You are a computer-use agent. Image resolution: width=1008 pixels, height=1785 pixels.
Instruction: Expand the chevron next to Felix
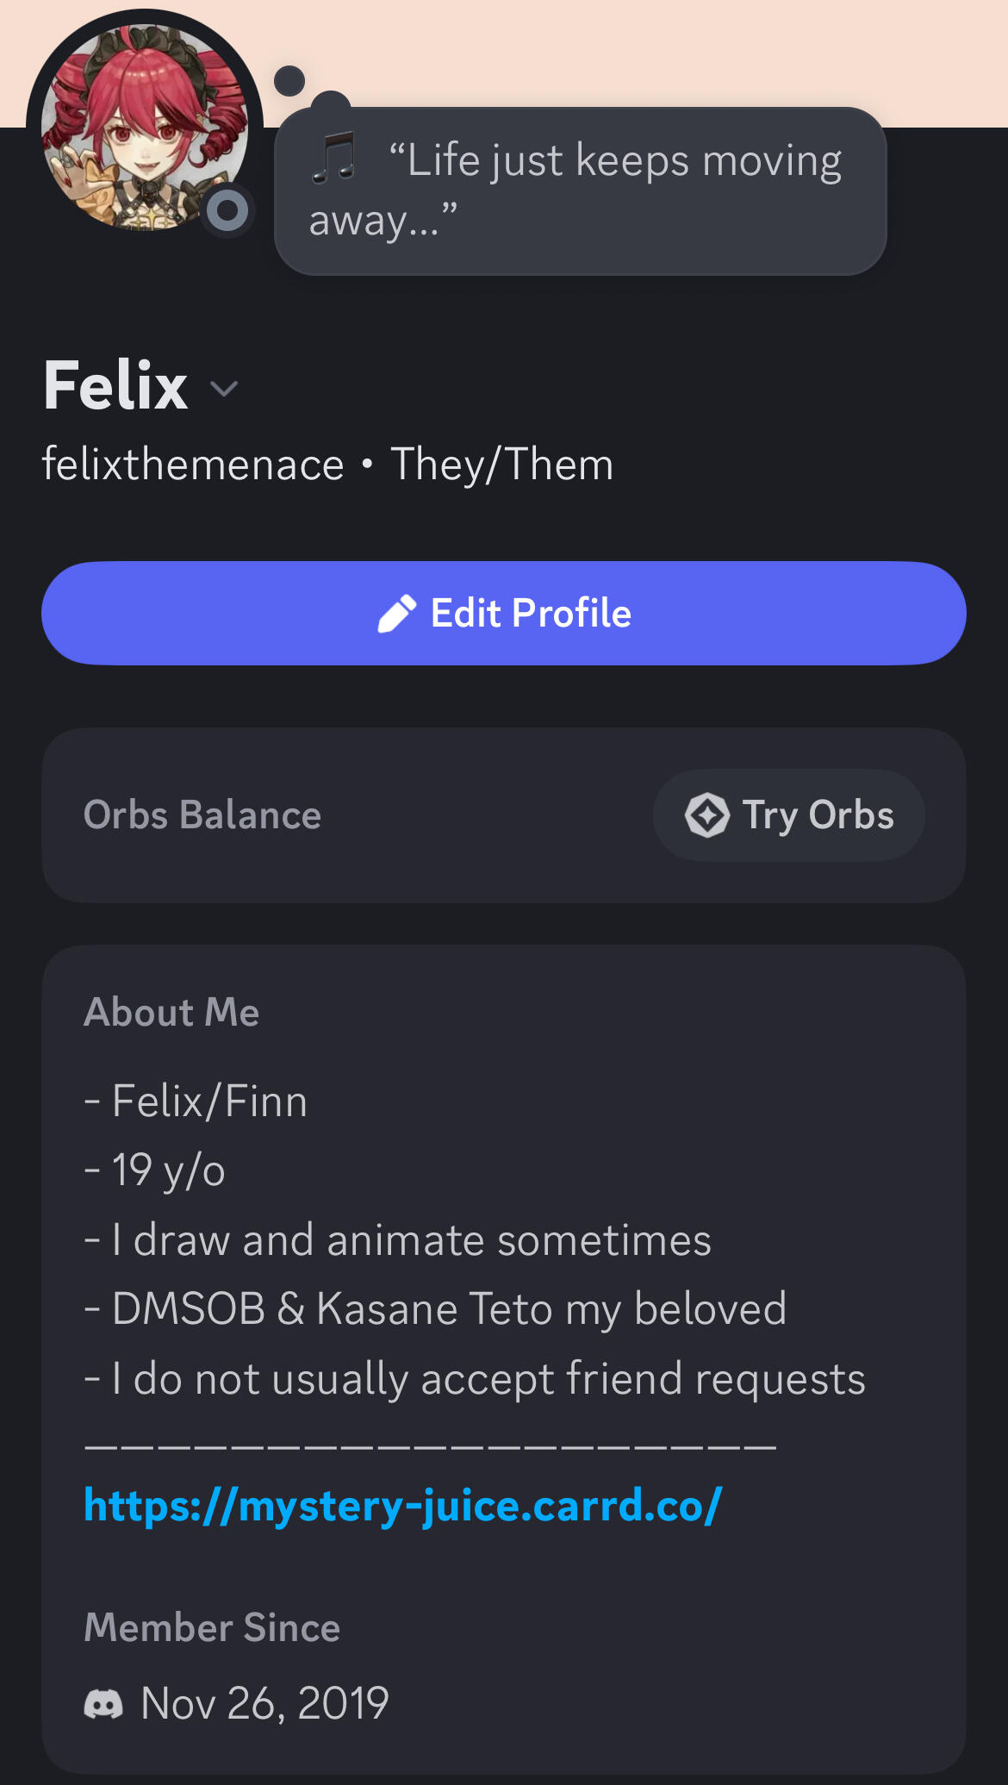pos(224,389)
